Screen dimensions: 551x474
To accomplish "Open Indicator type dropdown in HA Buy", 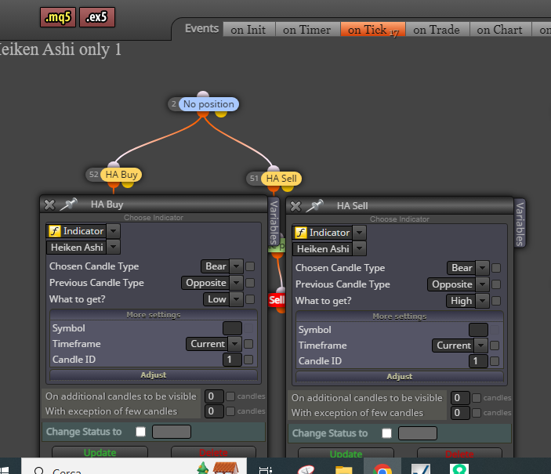I will tap(113, 231).
